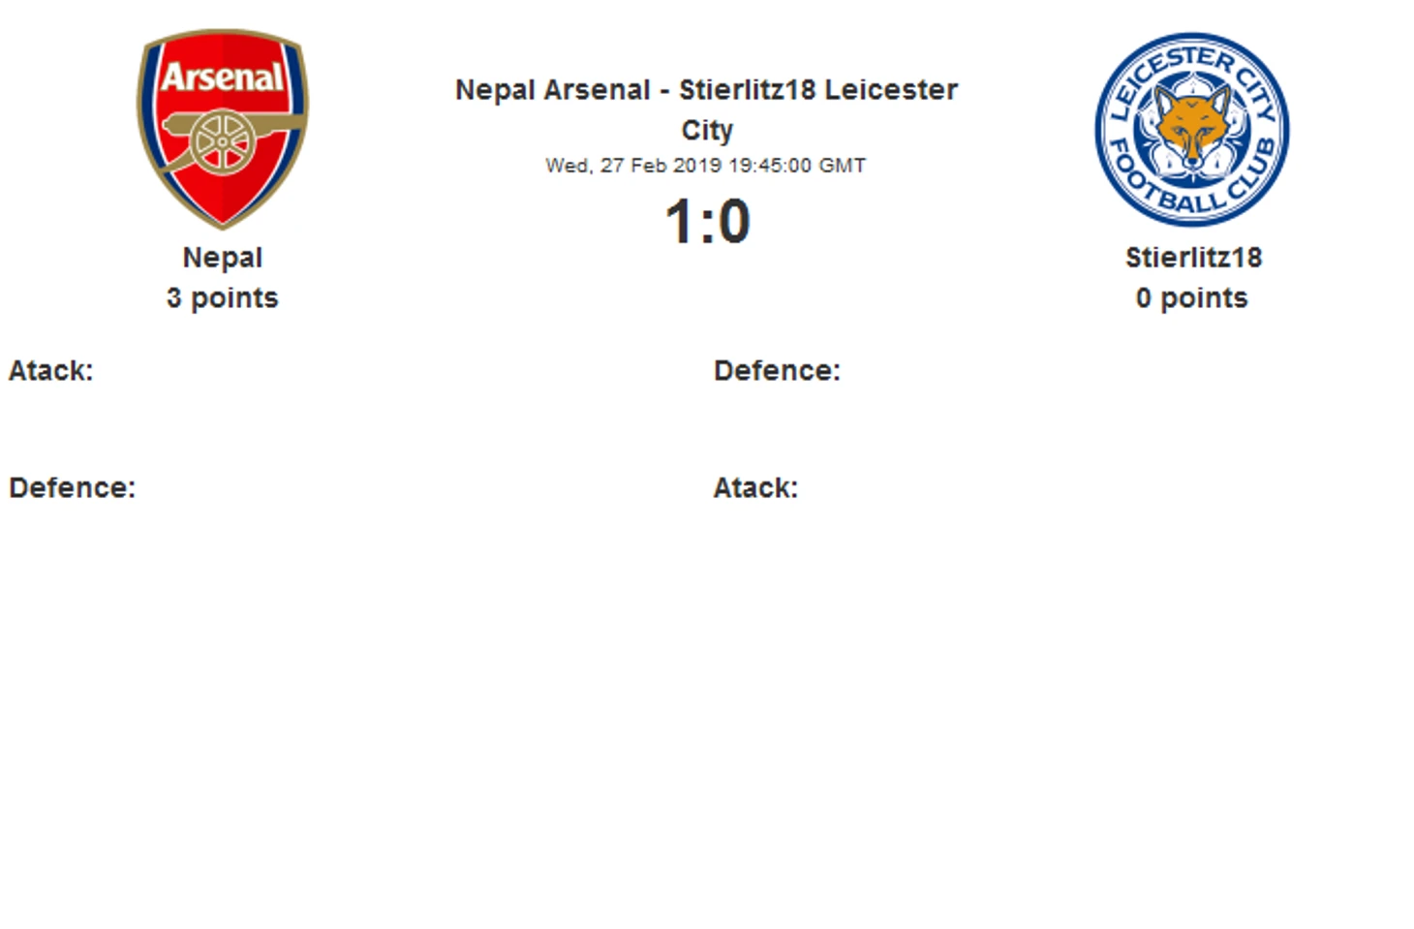The height and width of the screenshot is (929, 1414).
Task: Click the 1:0 match score
Action: [x=707, y=222]
